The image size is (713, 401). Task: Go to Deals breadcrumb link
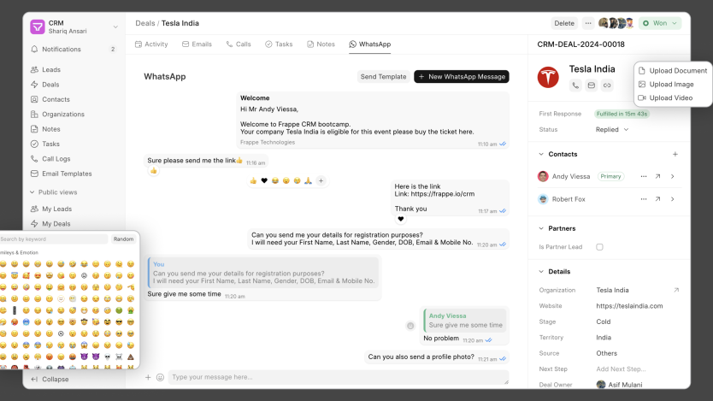tap(145, 23)
